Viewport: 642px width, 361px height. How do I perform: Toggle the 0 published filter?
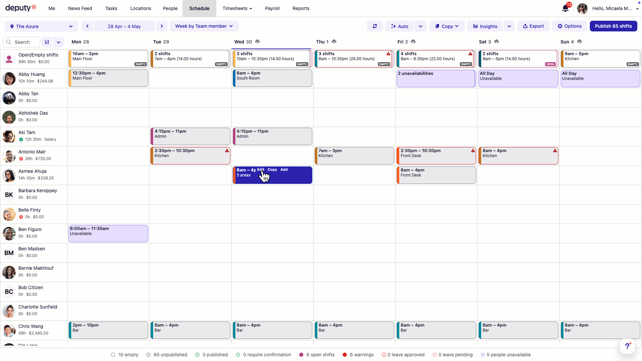click(x=212, y=355)
